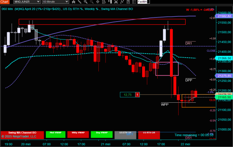Click the weekly percent W -1,58% text
The image size is (233, 147).
(x=200, y=10)
